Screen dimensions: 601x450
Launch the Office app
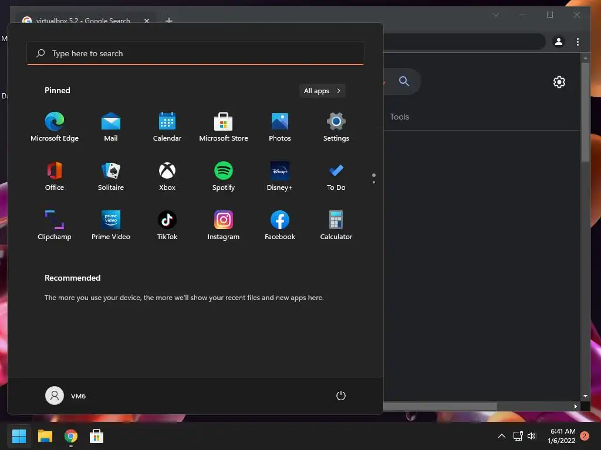coord(55,176)
